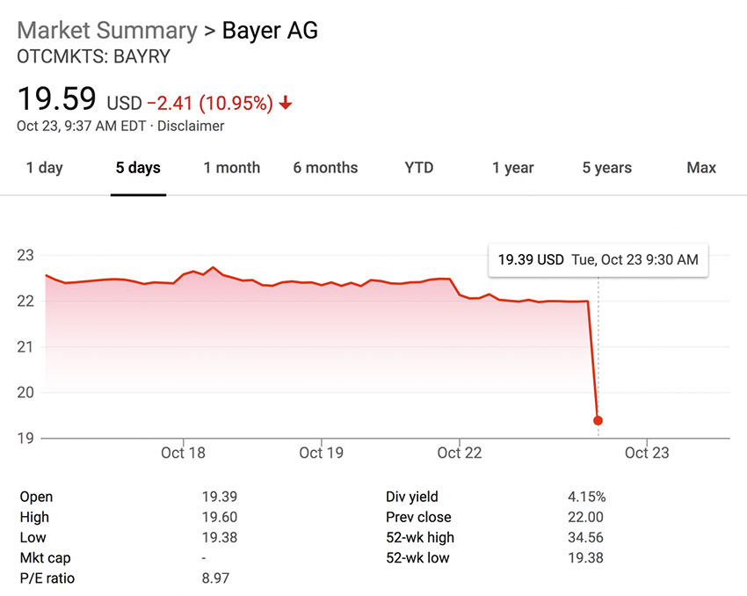Select the 5 days tab
Screen dimensions: 747x596
coord(138,168)
